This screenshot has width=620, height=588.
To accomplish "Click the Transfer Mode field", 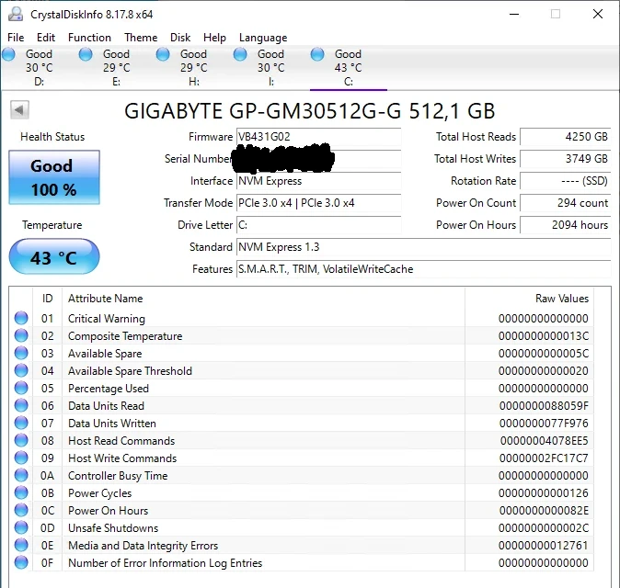I will [318, 203].
